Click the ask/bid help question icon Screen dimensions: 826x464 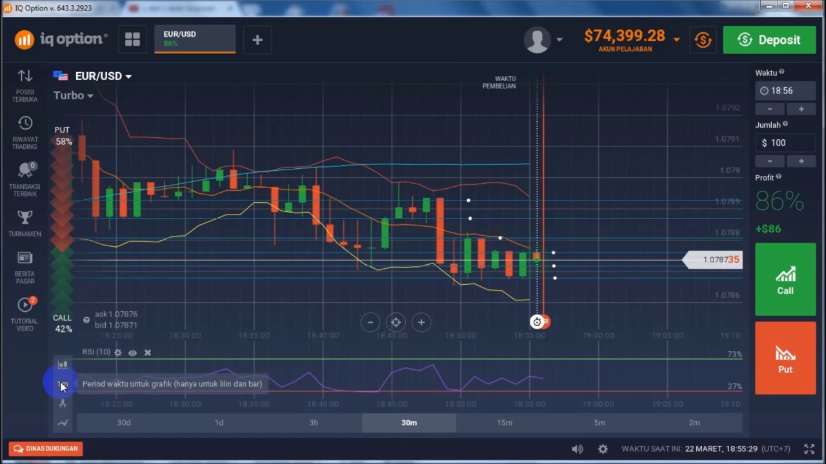tap(86, 320)
